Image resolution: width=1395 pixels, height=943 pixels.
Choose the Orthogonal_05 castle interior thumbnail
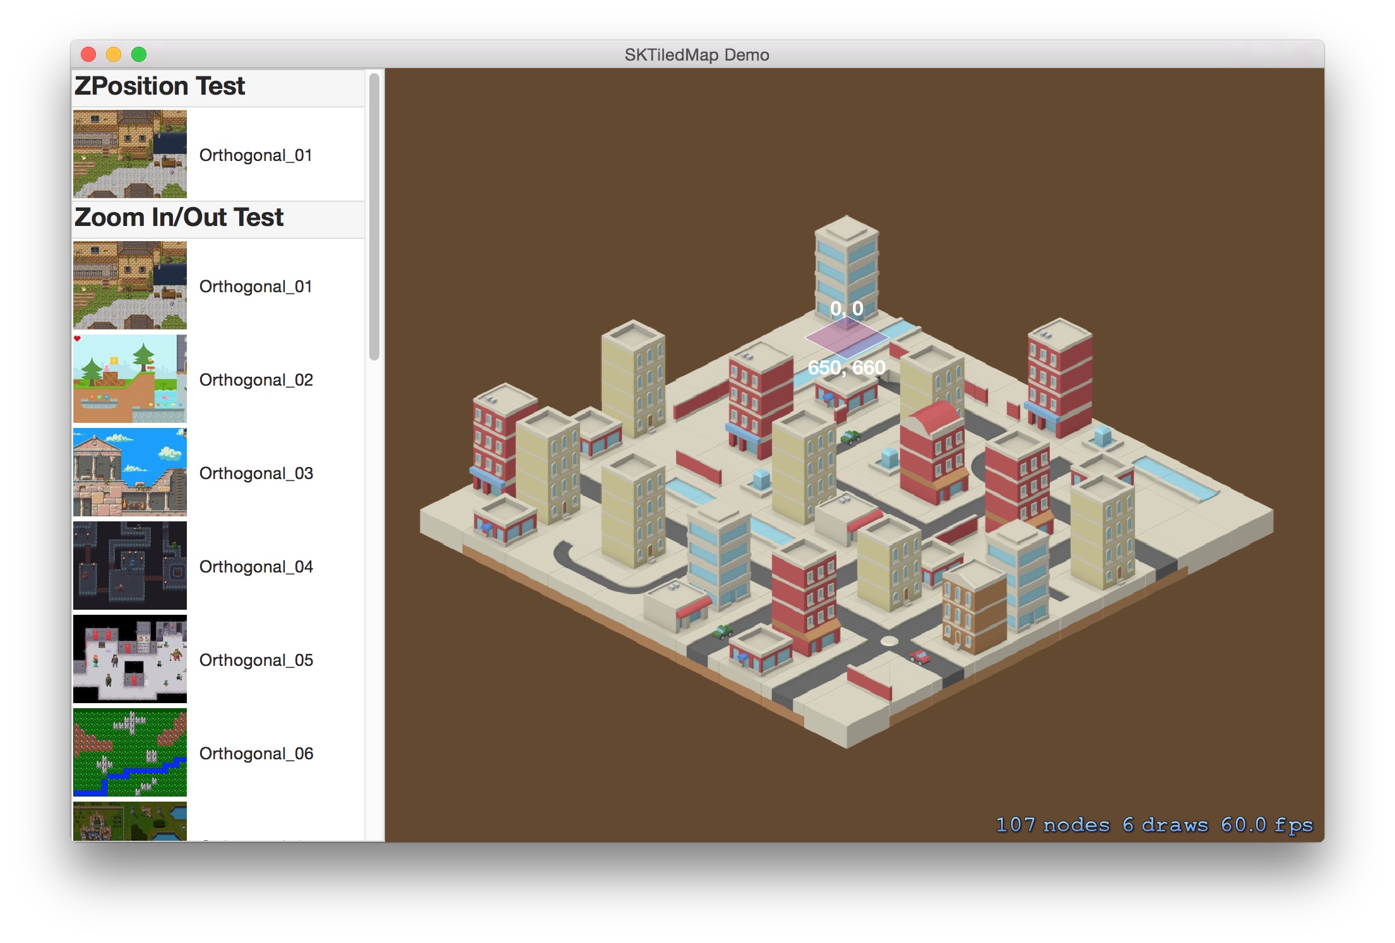129,659
